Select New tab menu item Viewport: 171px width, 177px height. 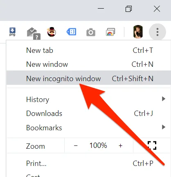point(89,50)
